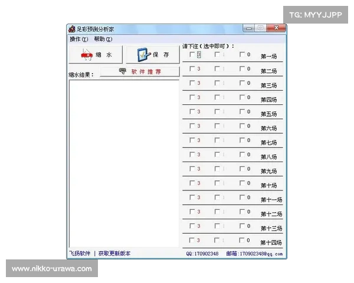Viewport: 354px width, 283px height.
Task: Check 3 for 第八场
Action: (x=192, y=154)
